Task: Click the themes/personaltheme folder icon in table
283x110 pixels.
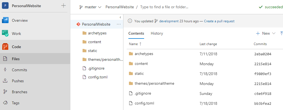Action: (x=131, y=83)
